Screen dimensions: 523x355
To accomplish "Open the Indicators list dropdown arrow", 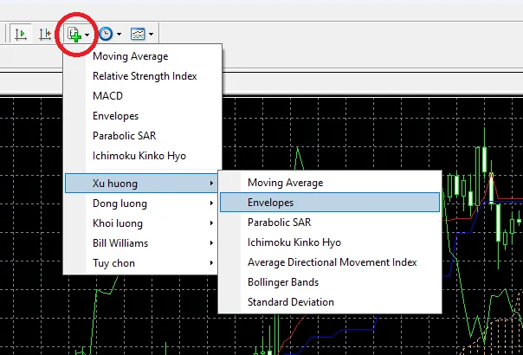I will click(87, 35).
